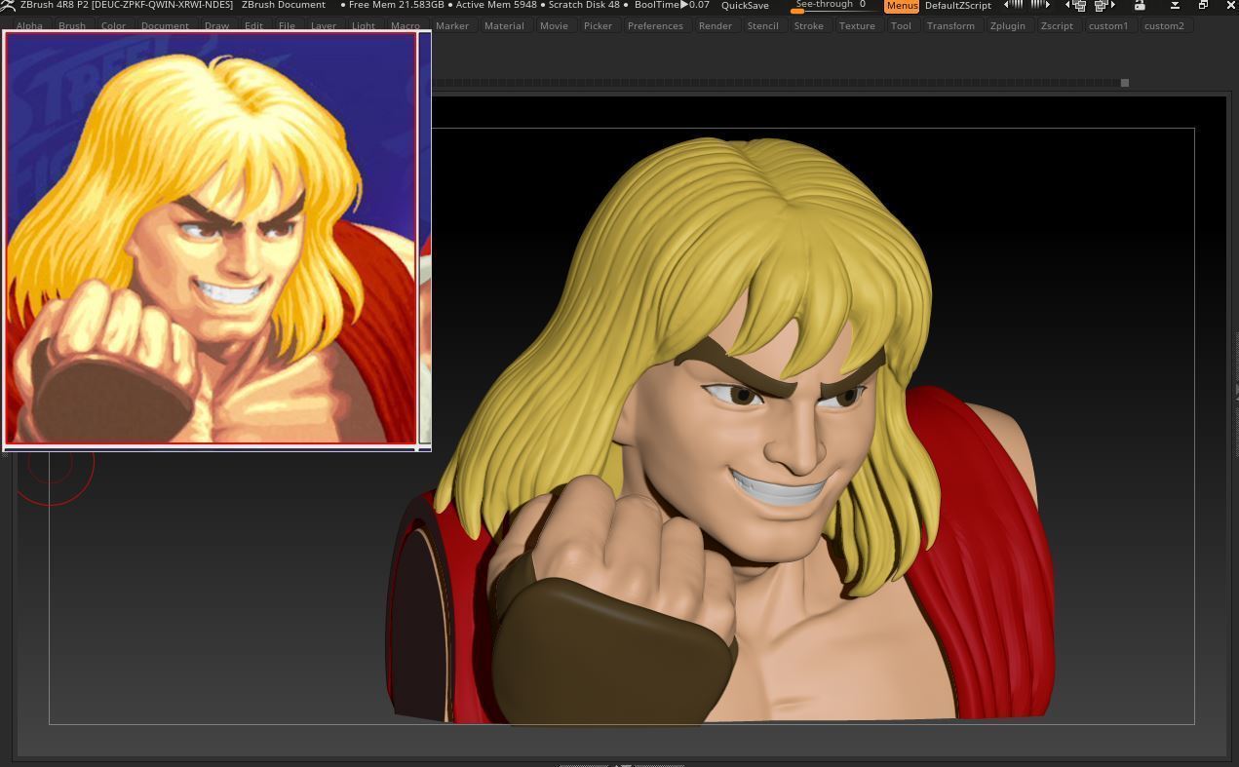Open the Stroke menu

point(808,25)
